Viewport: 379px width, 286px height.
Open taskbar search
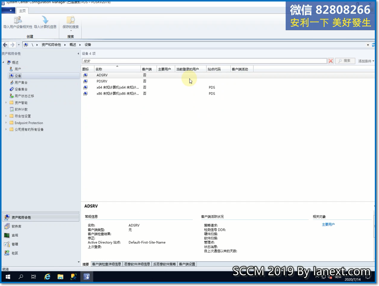pos(21,277)
